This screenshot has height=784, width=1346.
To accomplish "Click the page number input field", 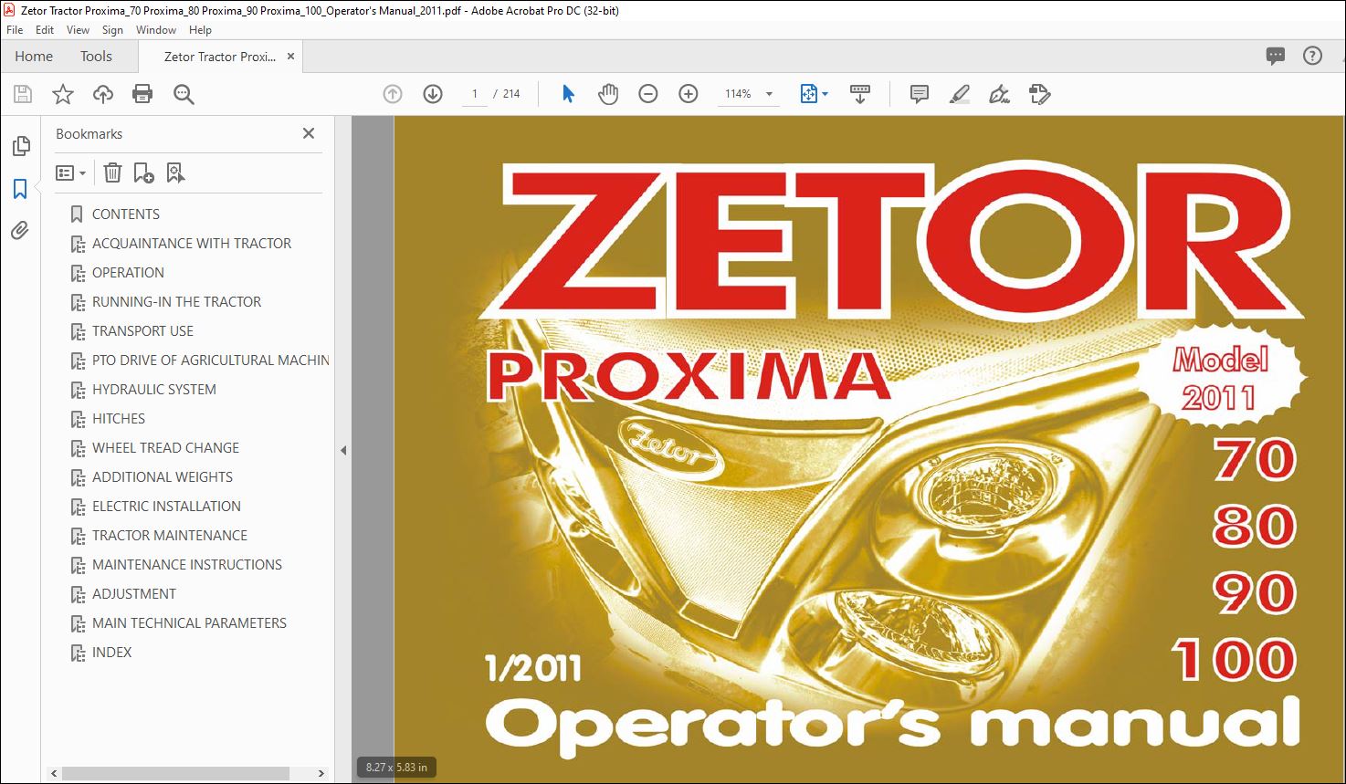I will pos(474,94).
